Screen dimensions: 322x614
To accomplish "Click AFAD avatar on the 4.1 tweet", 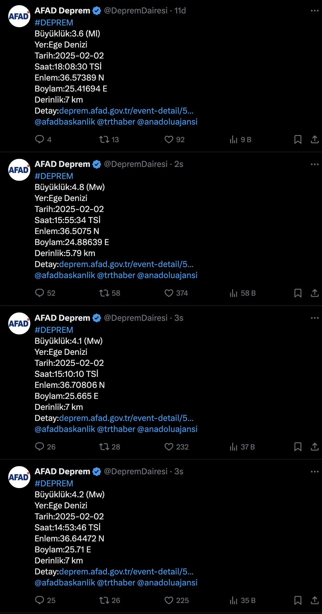I will click(19, 324).
